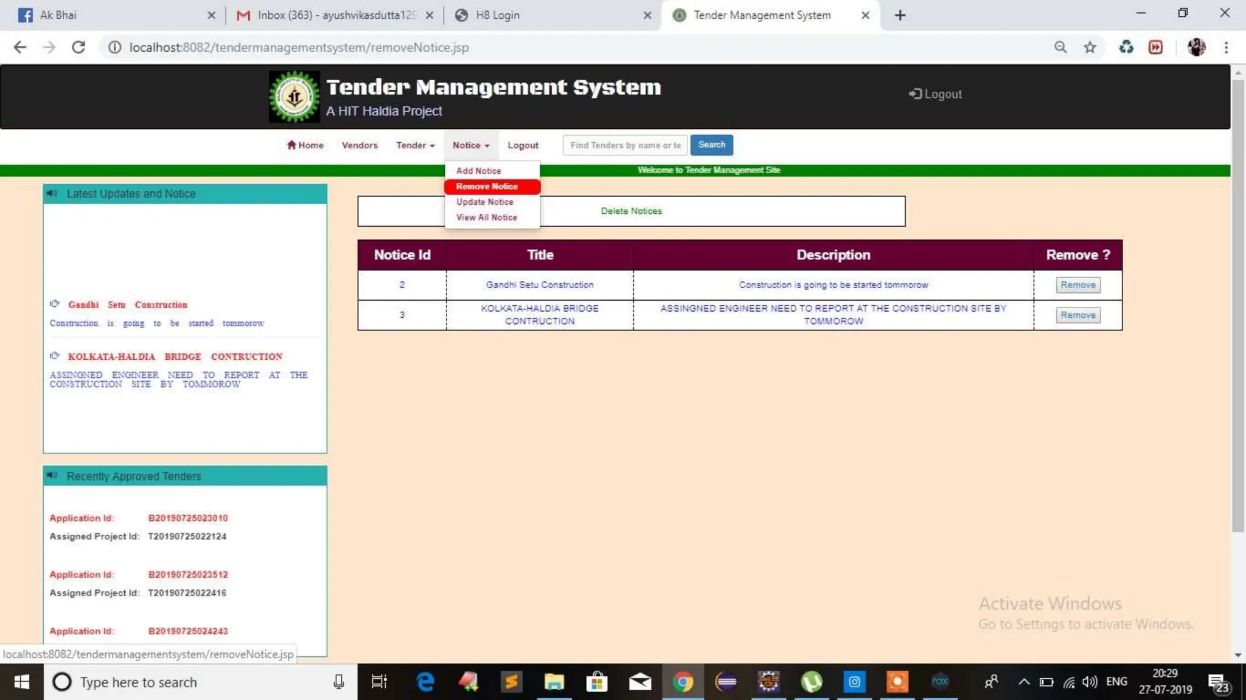This screenshot has width=1246, height=700.
Task: Open Microsoft Edge from the taskbar
Action: tap(425, 682)
